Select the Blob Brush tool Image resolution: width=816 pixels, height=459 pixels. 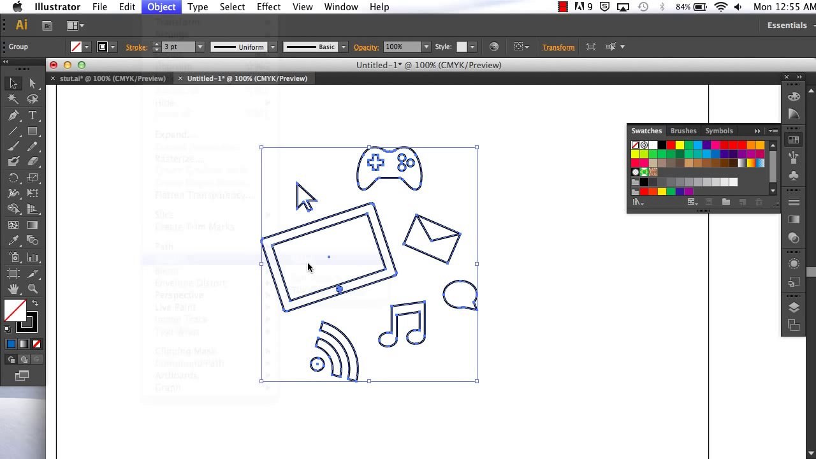coord(13,162)
